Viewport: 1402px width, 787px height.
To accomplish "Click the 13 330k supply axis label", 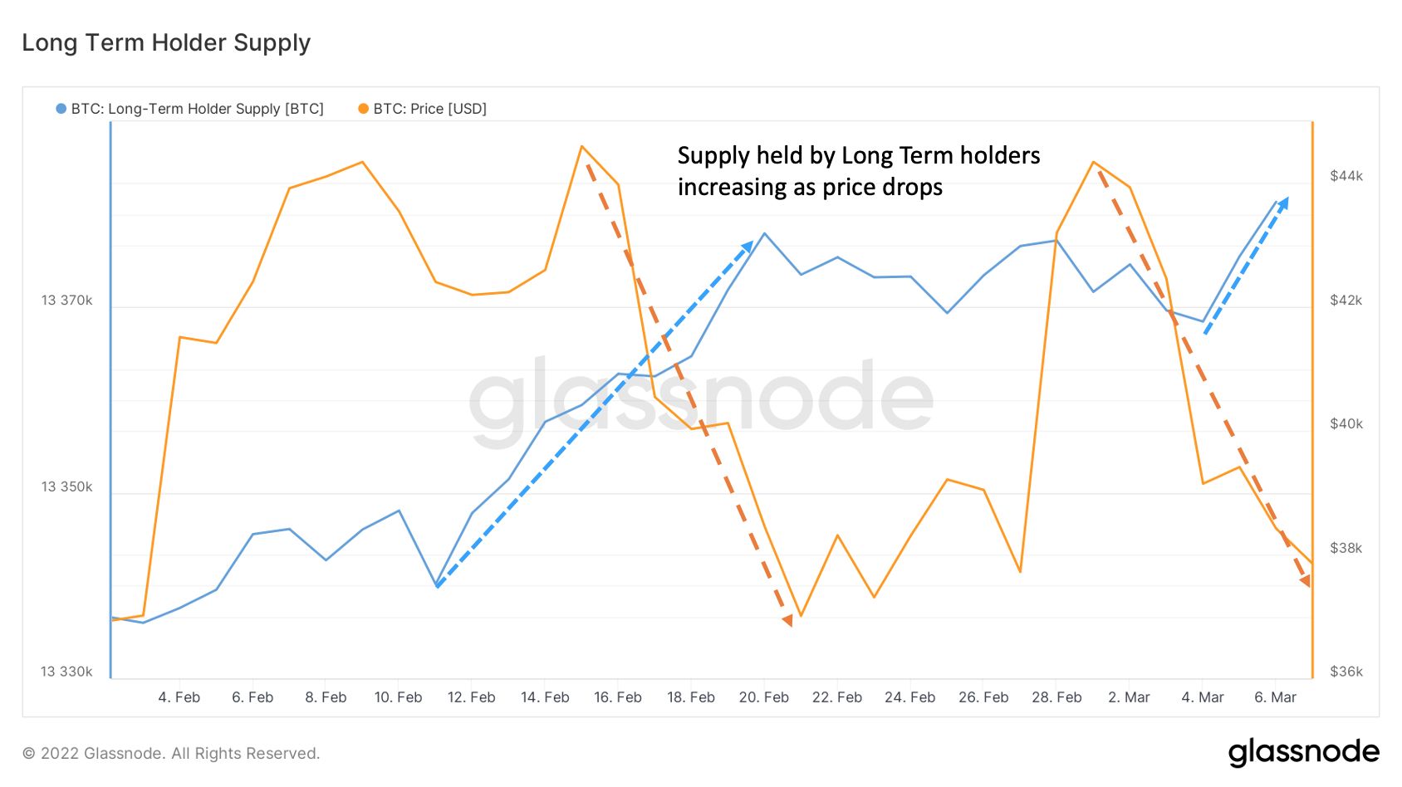I will 67,672.
